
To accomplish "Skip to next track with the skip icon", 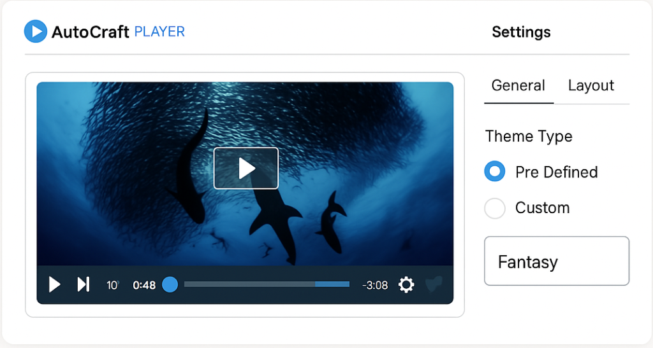I will (84, 285).
